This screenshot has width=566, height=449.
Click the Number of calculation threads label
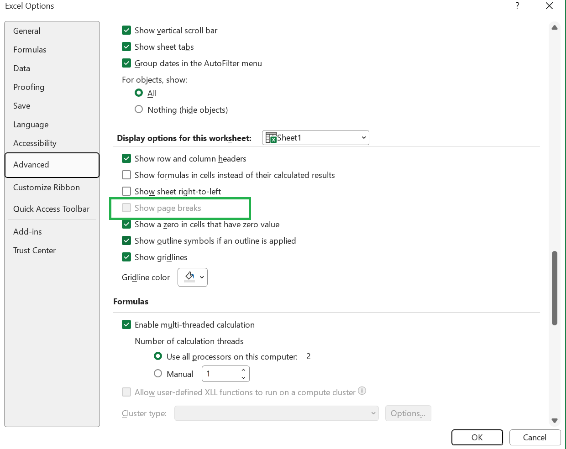click(x=189, y=341)
